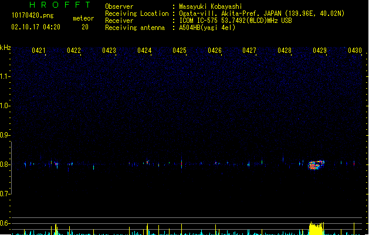Image resolution: width=369 pixels, height=235 pixels.
Task: Click the 0.7 kHz axis label
Action: (x=5, y=194)
